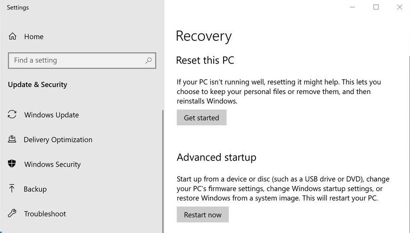Click the Windows Update sync arrows icon
Image resolution: width=410 pixels, height=233 pixels.
13,115
